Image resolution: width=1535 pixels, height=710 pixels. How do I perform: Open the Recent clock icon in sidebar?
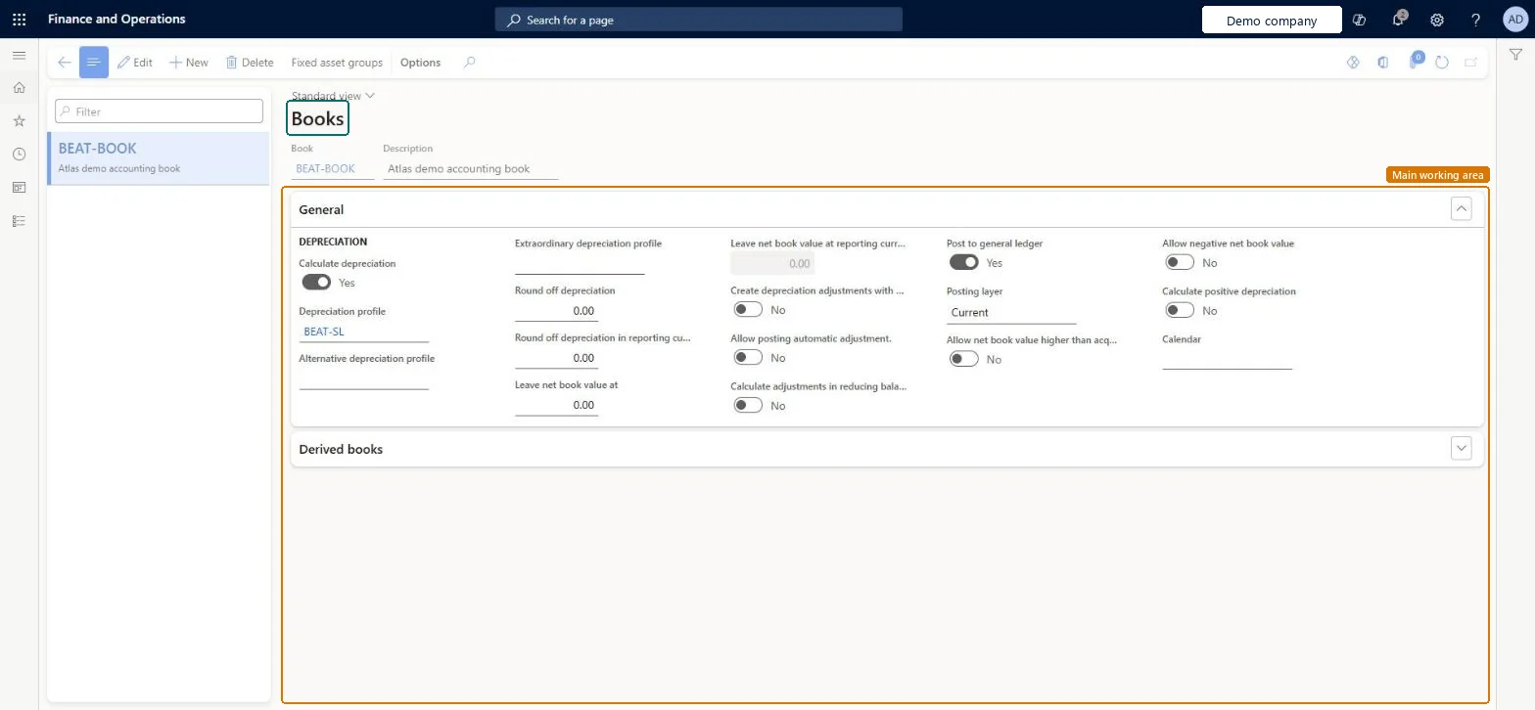[19, 155]
